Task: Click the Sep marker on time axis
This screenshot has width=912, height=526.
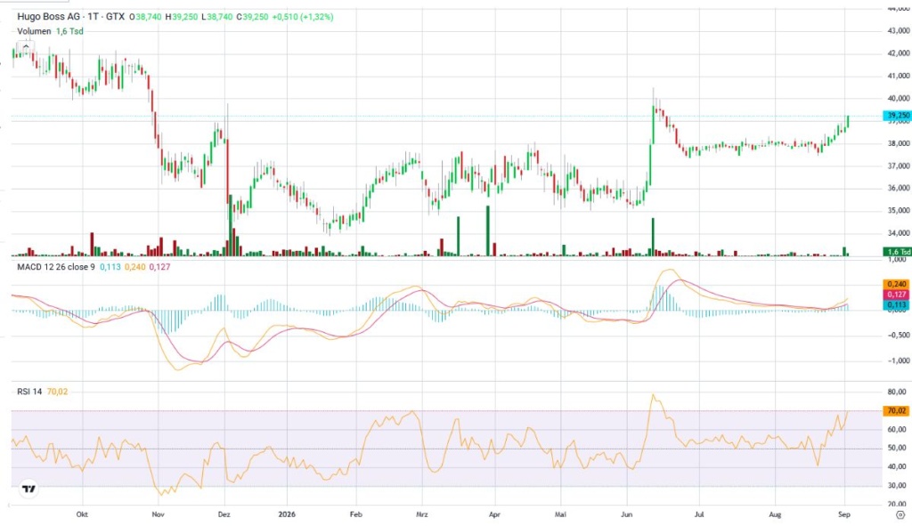Action: tap(844, 514)
